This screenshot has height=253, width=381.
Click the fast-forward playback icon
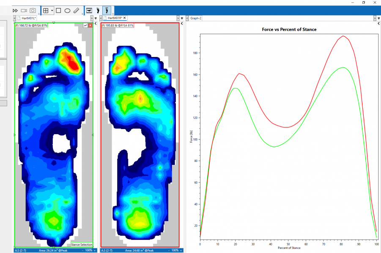tap(15, 10)
